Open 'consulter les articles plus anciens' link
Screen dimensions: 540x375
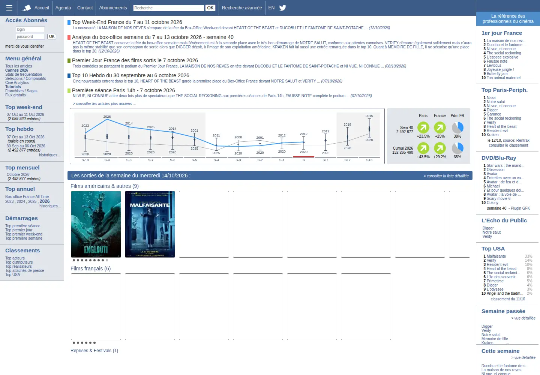(x=104, y=103)
